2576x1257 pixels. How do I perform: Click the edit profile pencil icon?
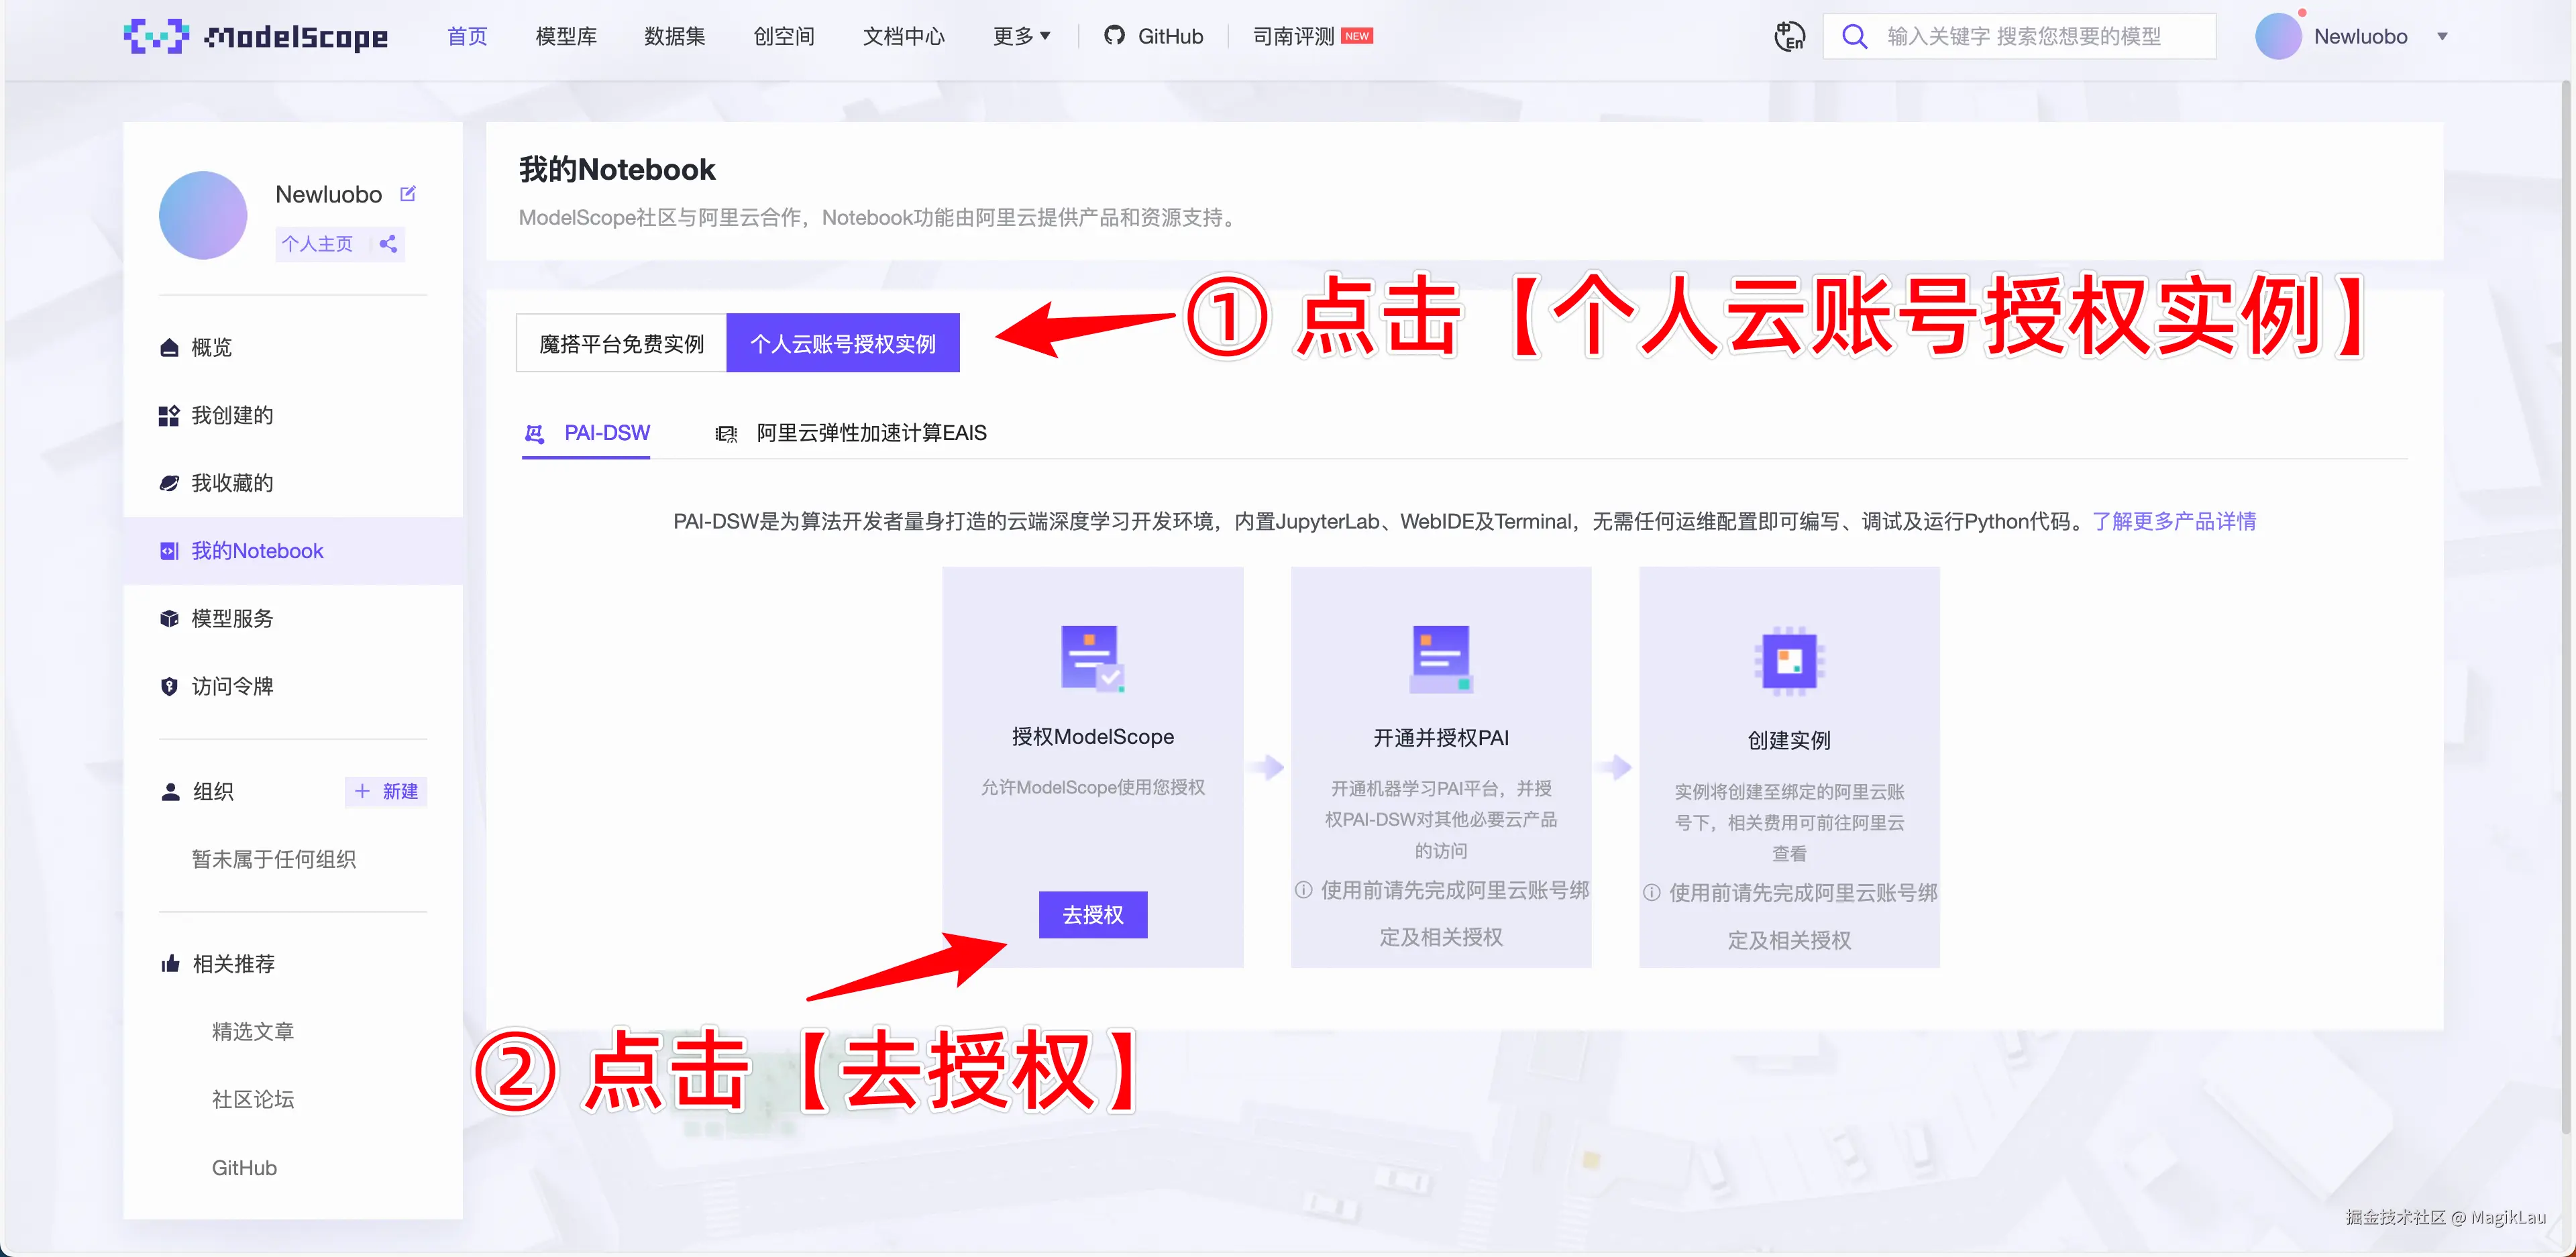point(408,194)
